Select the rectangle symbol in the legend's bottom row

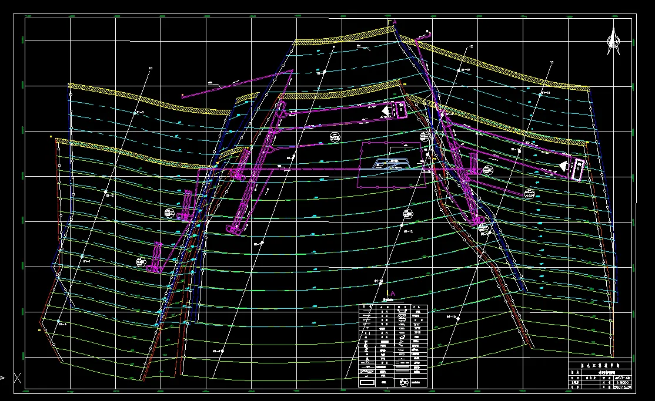pyautogui.click(x=367, y=382)
